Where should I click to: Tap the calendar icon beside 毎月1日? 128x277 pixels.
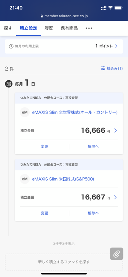[9, 84]
